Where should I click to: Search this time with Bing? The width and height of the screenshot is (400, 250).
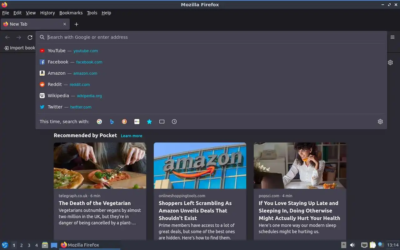pos(112,122)
